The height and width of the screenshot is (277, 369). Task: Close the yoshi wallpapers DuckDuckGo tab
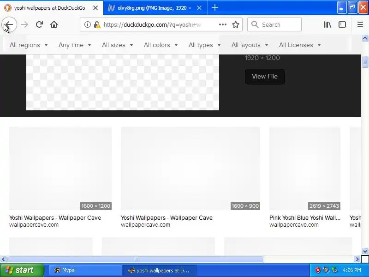point(95,8)
